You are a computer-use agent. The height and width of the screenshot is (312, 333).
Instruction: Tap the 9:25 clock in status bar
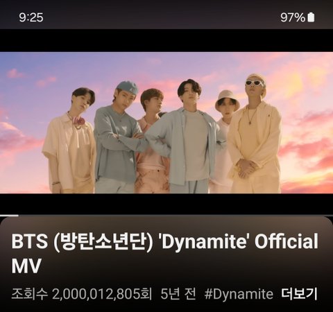coord(31,17)
